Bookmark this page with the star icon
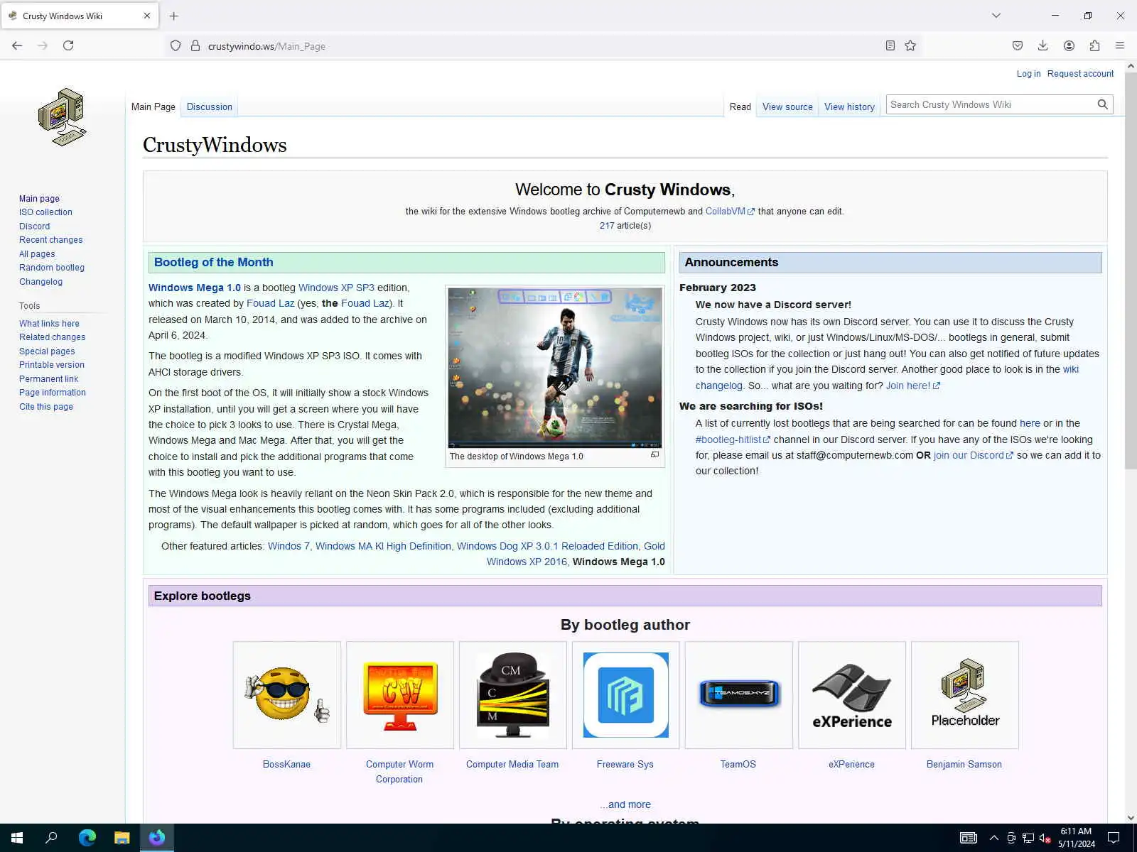This screenshot has width=1137, height=852. click(x=910, y=45)
